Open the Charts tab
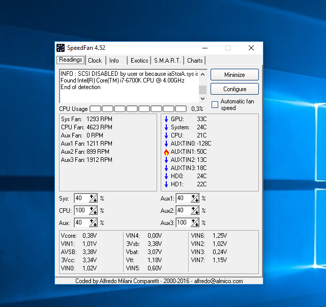 point(195,61)
